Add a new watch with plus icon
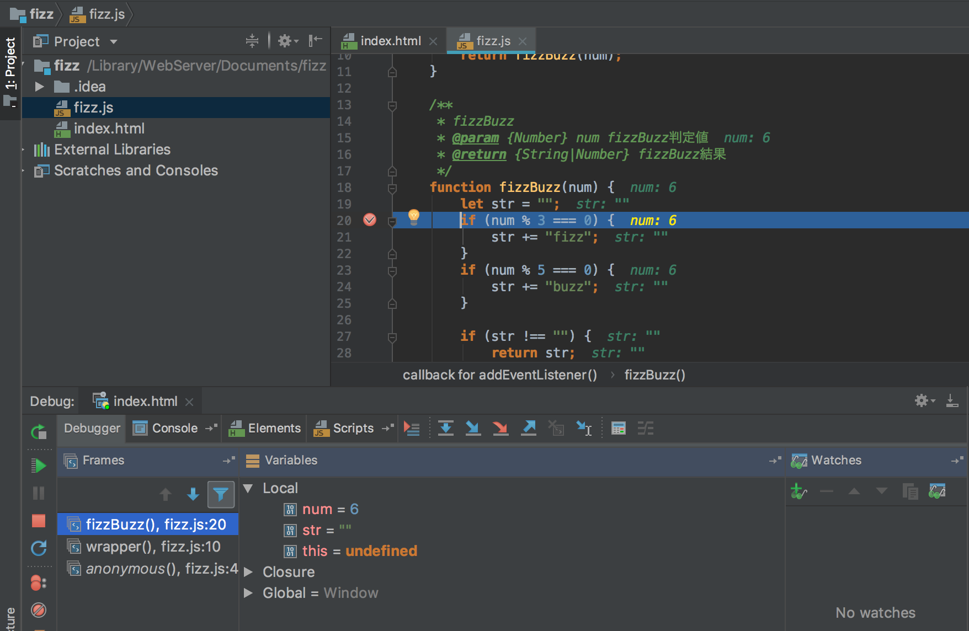Viewport: 969px width, 631px height. 797,491
